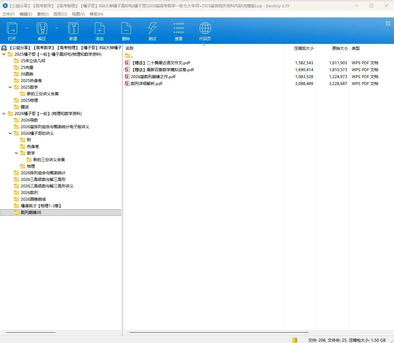Select 新的三份讲义合集 under 2026 数学
Viewport: 394px width, 343px height.
click(x=46, y=159)
